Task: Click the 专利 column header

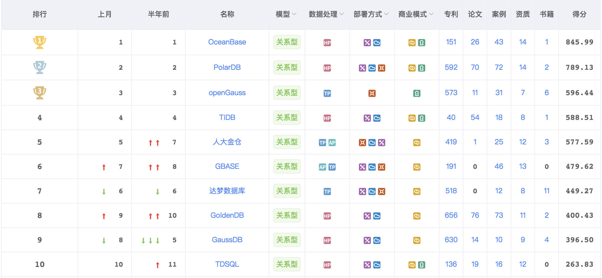Action: (x=451, y=14)
